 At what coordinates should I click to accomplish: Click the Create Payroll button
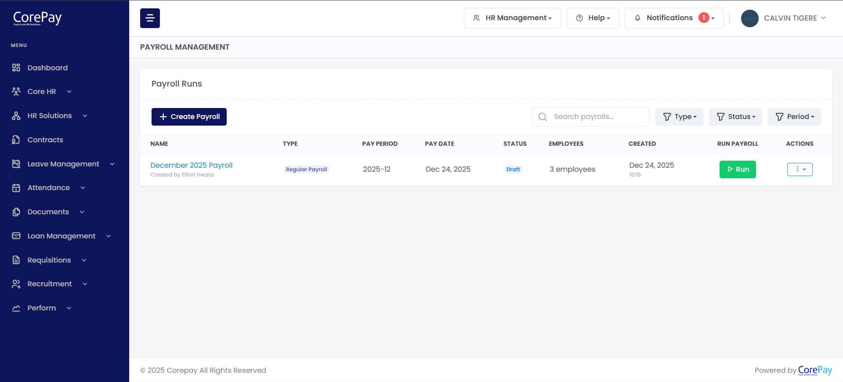click(189, 117)
